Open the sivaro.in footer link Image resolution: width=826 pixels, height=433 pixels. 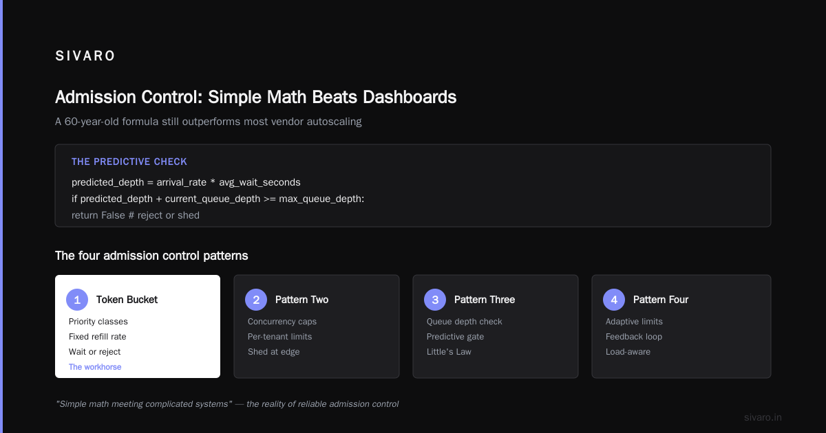point(763,417)
